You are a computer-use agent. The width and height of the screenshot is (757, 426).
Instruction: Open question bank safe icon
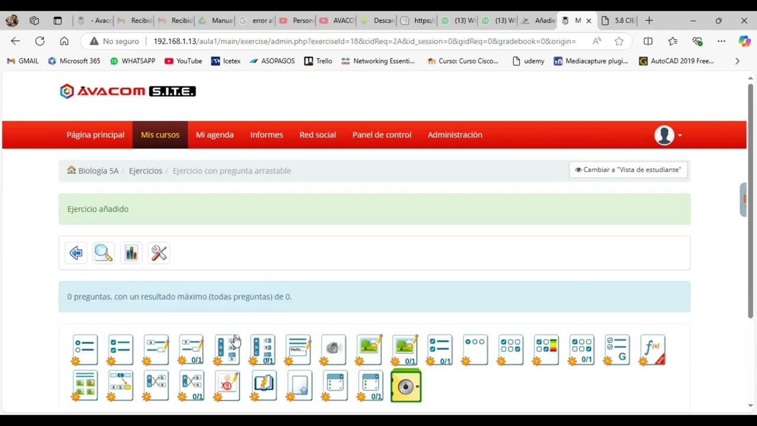pos(406,386)
